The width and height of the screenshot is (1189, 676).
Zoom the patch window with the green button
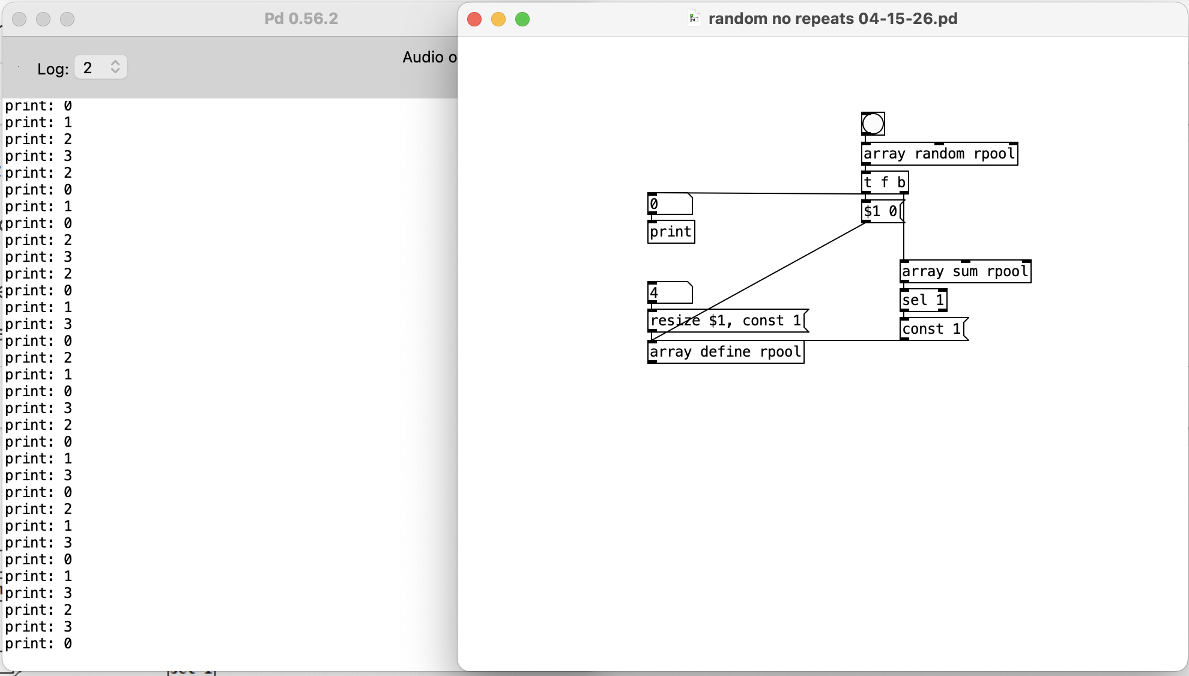522,19
